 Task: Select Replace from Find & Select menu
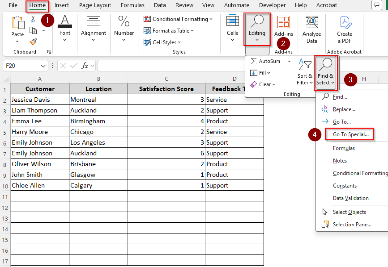click(344, 109)
